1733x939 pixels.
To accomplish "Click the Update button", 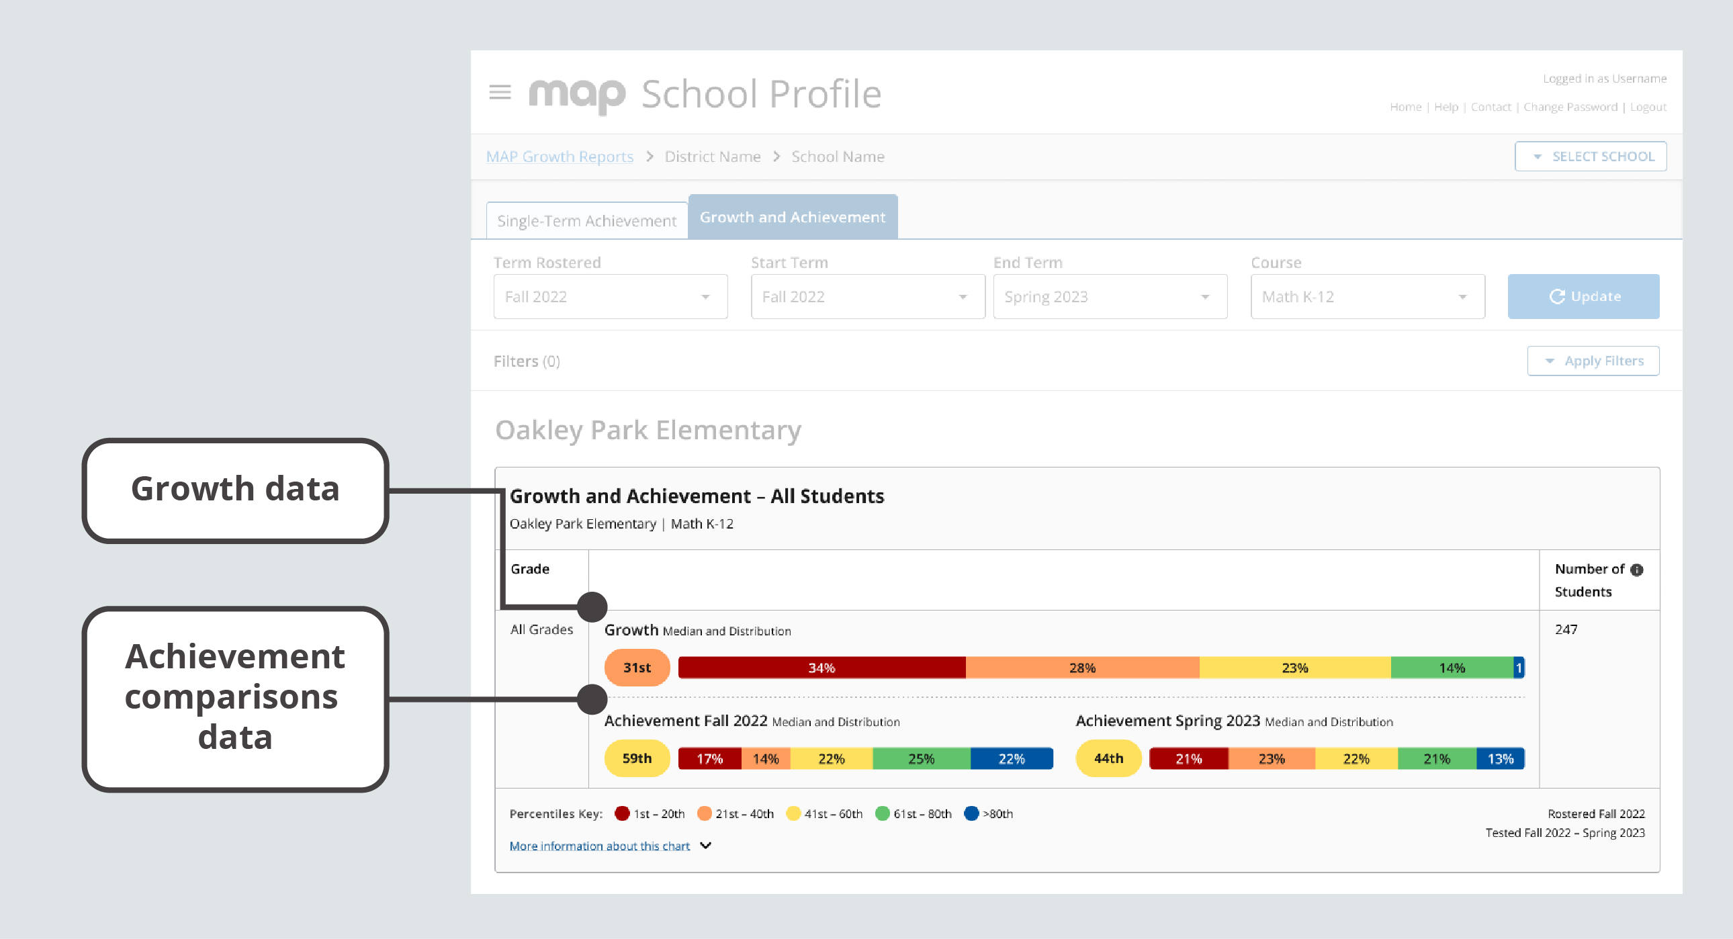I will (x=1583, y=296).
